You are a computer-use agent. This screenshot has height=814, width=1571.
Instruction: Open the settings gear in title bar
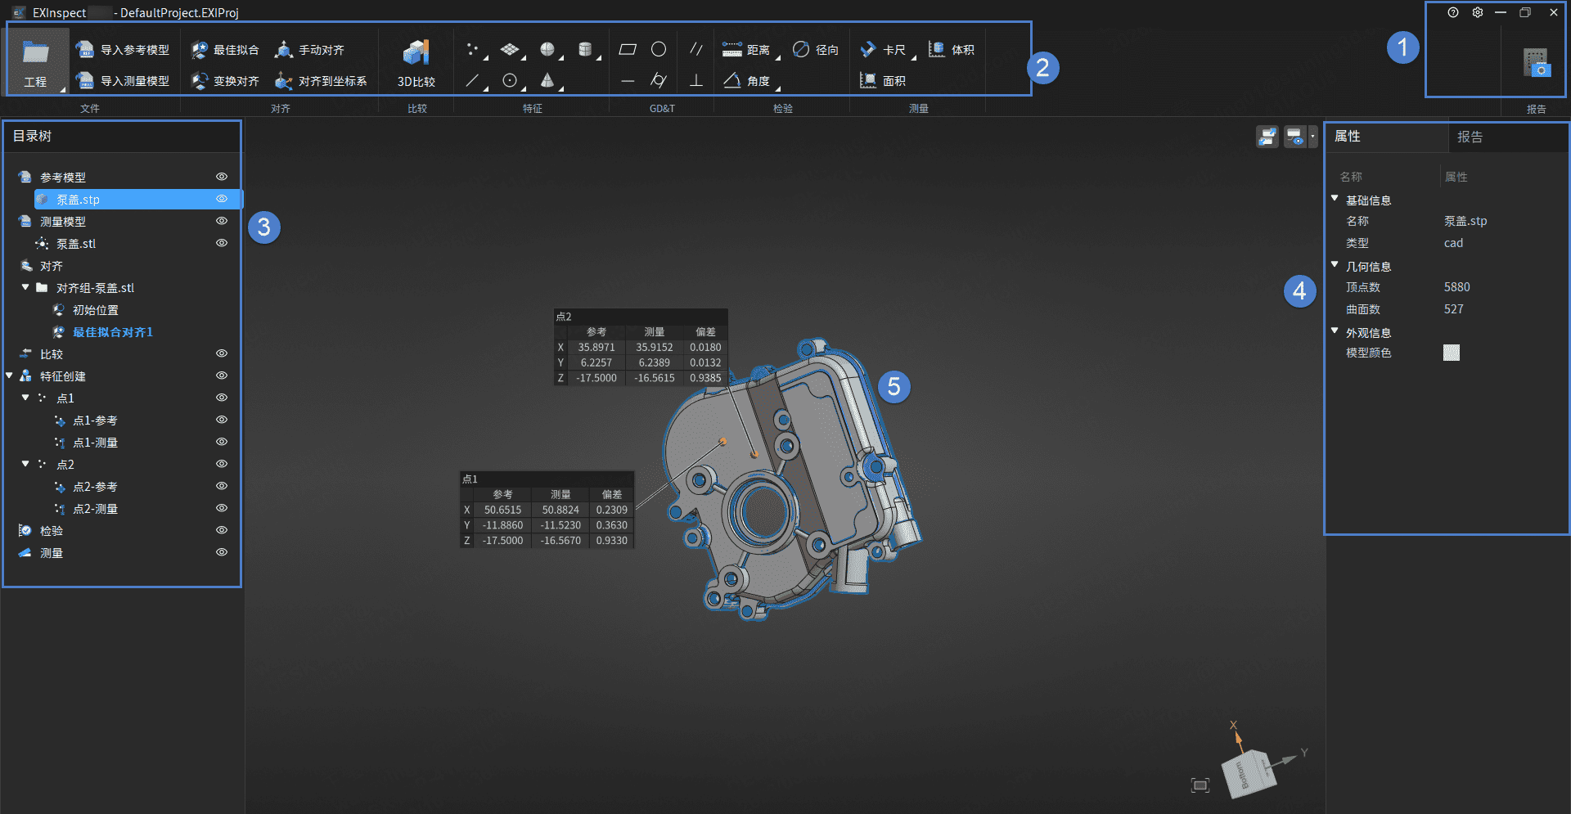(x=1478, y=12)
